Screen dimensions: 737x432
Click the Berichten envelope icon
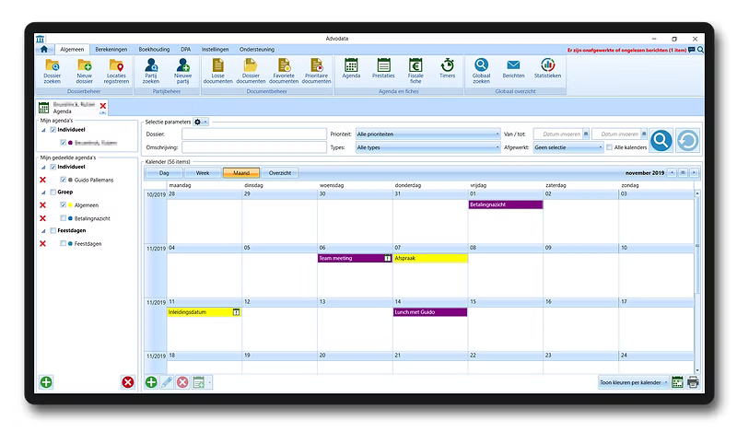pos(513,70)
